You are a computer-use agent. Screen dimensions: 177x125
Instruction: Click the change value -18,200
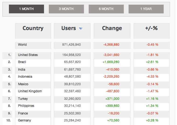click(x=113, y=113)
